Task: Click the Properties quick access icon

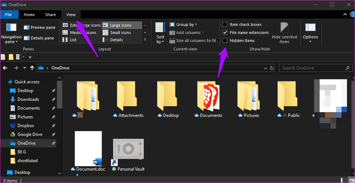Action: [3, 57]
